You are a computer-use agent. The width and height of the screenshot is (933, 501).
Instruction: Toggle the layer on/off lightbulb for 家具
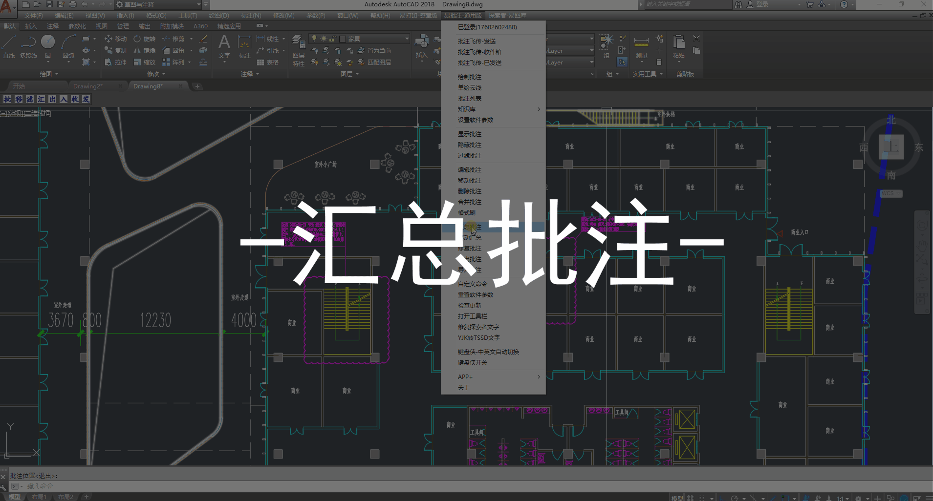click(x=314, y=39)
